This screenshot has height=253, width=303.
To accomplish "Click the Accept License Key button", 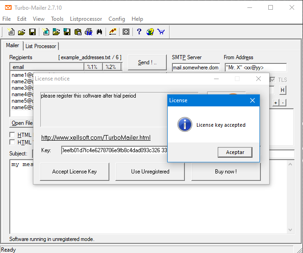I will (75, 172).
